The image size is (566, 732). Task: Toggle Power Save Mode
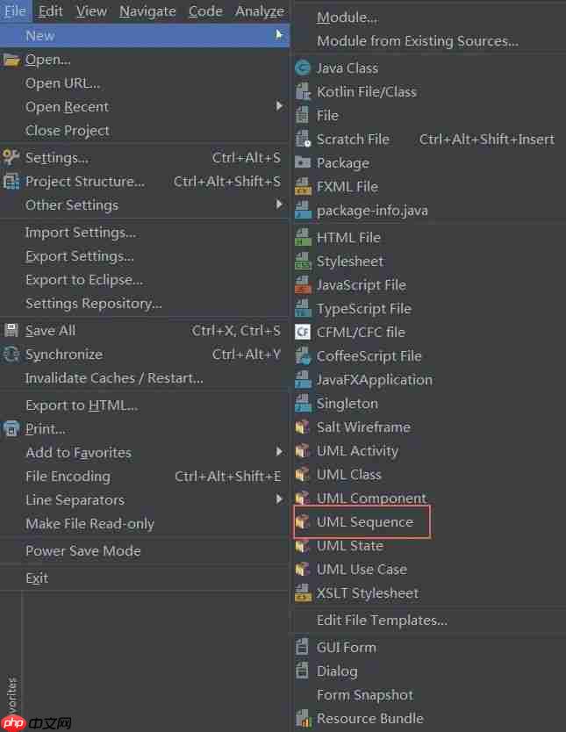pyautogui.click(x=82, y=551)
